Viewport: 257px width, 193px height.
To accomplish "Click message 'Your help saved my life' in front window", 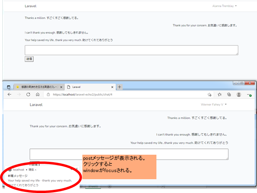I will [179, 143].
